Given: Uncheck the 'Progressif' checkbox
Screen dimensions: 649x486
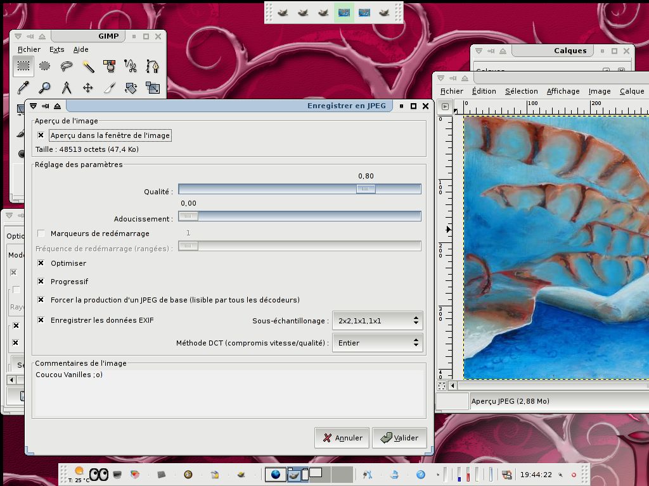Looking at the screenshot, I should [x=41, y=282].
